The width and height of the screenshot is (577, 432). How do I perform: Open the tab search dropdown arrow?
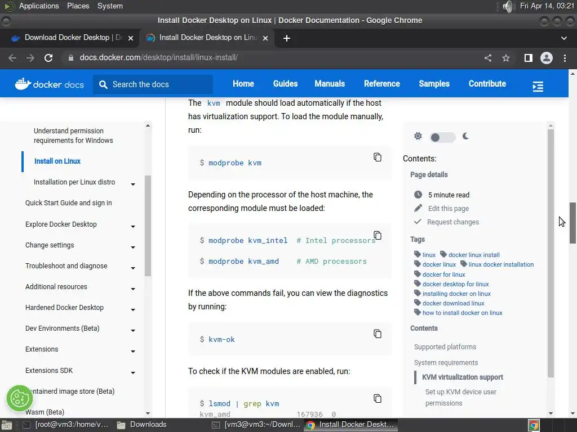(x=563, y=38)
